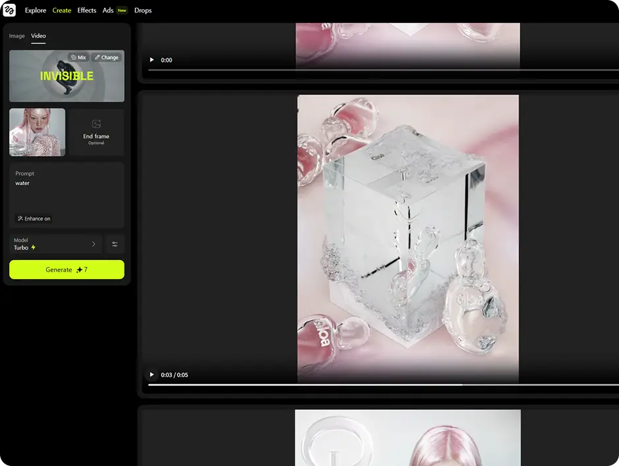Open the pink-haired video preview at the bottom
Image resolution: width=619 pixels, height=466 pixels.
tap(408, 438)
